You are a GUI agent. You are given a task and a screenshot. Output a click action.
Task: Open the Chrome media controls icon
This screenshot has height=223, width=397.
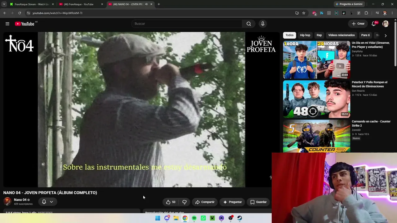click(377, 13)
